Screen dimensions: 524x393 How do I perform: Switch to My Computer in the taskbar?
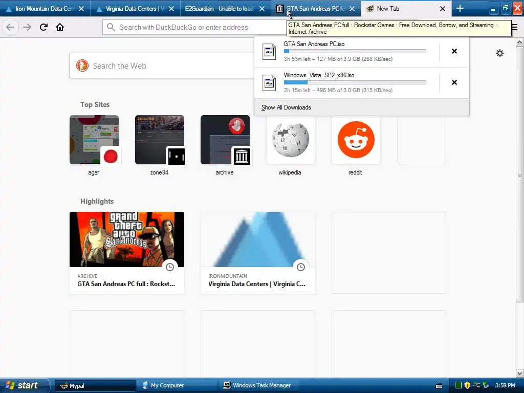point(177,386)
